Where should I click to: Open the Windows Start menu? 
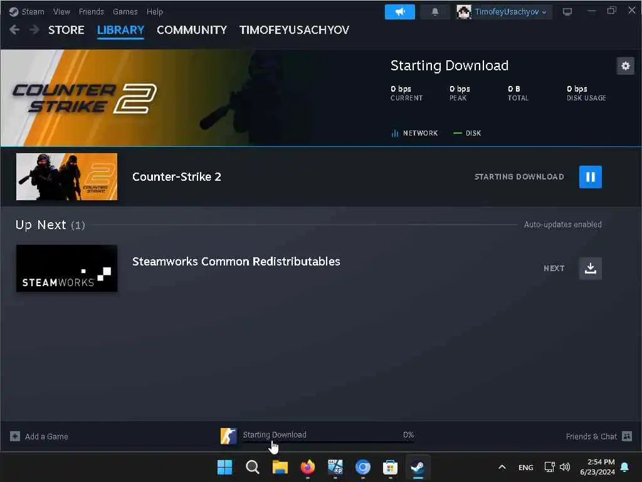pyautogui.click(x=224, y=467)
